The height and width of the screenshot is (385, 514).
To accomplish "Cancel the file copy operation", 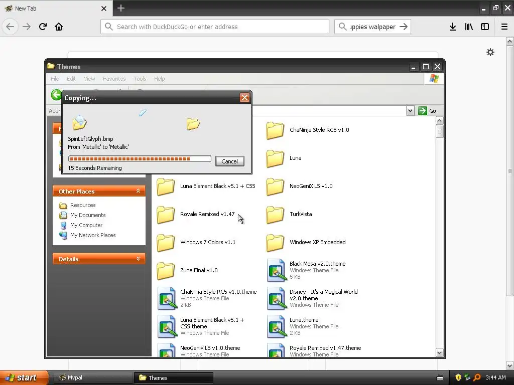I will click(x=229, y=161).
